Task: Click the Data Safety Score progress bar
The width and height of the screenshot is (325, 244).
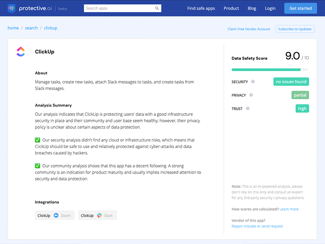Action: click(x=270, y=70)
